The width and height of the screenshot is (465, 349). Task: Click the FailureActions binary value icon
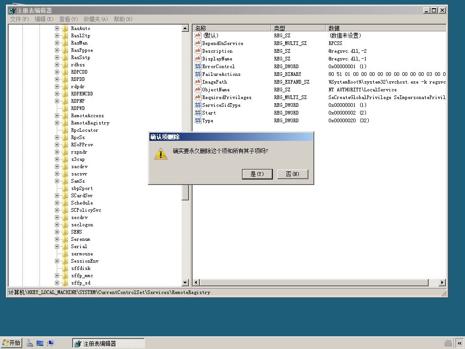[x=198, y=74]
